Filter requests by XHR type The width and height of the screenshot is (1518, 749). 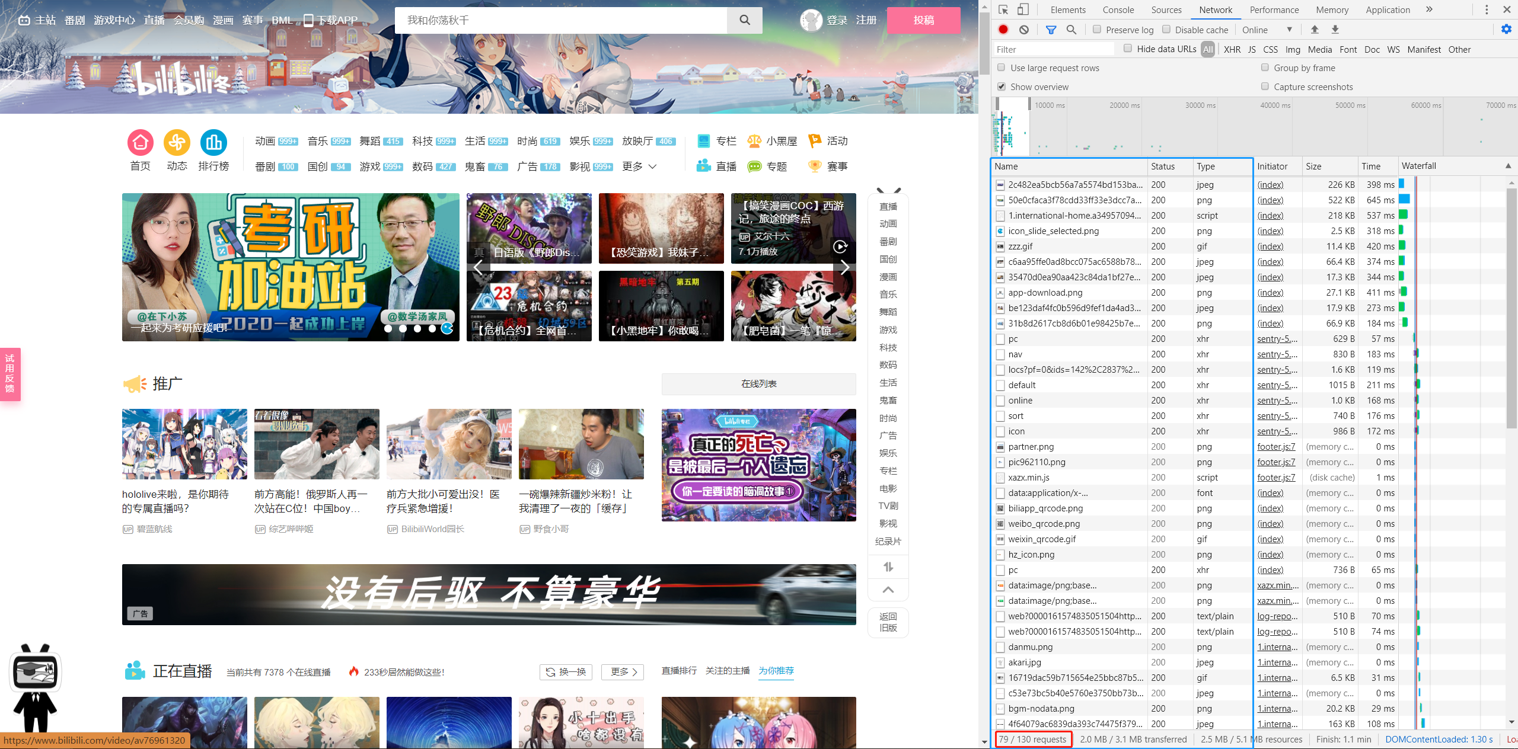point(1232,49)
